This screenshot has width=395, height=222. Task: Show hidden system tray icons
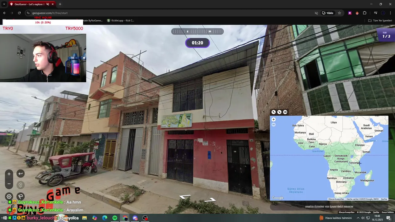pyautogui.click(x=358, y=218)
